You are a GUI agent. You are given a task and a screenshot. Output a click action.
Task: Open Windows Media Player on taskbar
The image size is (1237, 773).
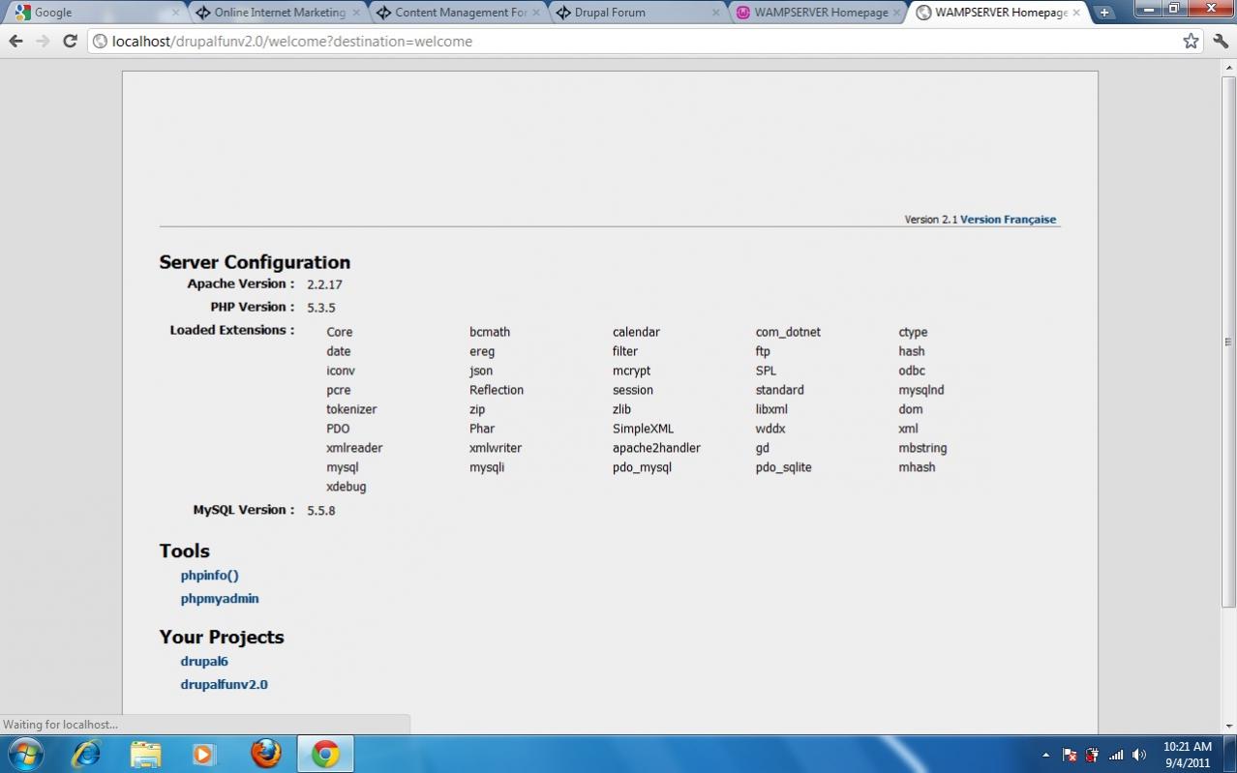tap(204, 754)
